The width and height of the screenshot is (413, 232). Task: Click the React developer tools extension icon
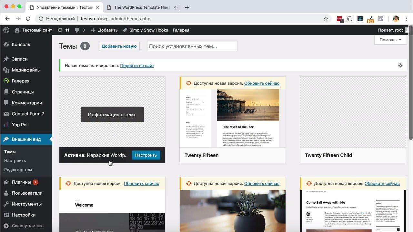(360, 19)
